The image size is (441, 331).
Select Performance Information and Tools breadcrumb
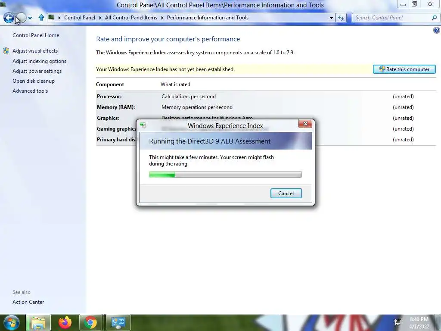(x=208, y=17)
